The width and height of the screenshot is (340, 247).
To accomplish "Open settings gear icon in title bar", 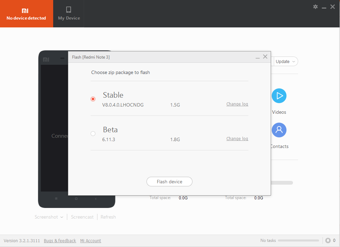I will click(315, 7).
